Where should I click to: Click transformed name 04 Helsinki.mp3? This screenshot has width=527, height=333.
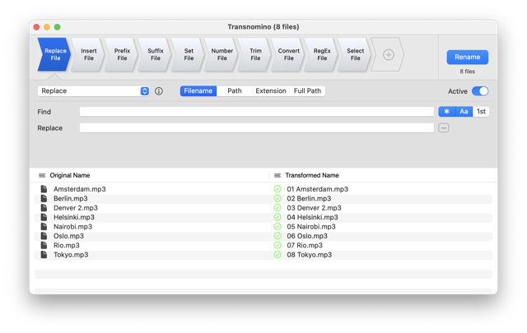point(312,217)
